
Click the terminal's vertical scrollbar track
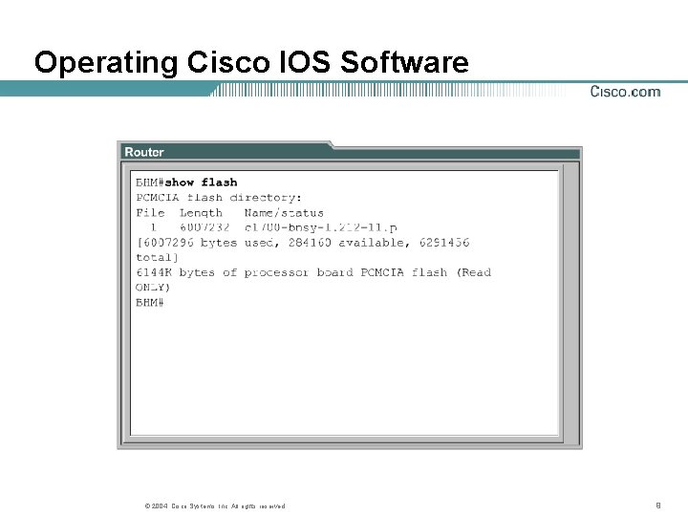[570, 302]
